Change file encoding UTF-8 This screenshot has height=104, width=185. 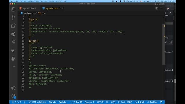tap(100, 102)
